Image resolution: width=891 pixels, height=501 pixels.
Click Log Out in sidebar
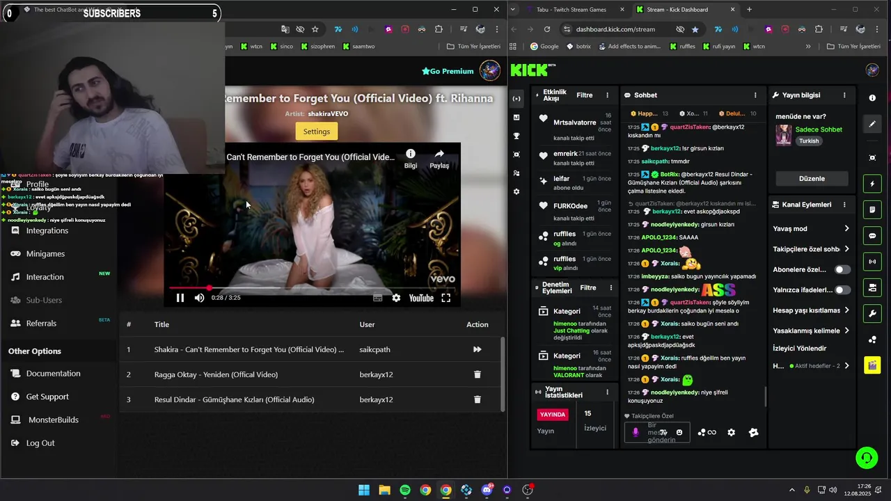40,443
